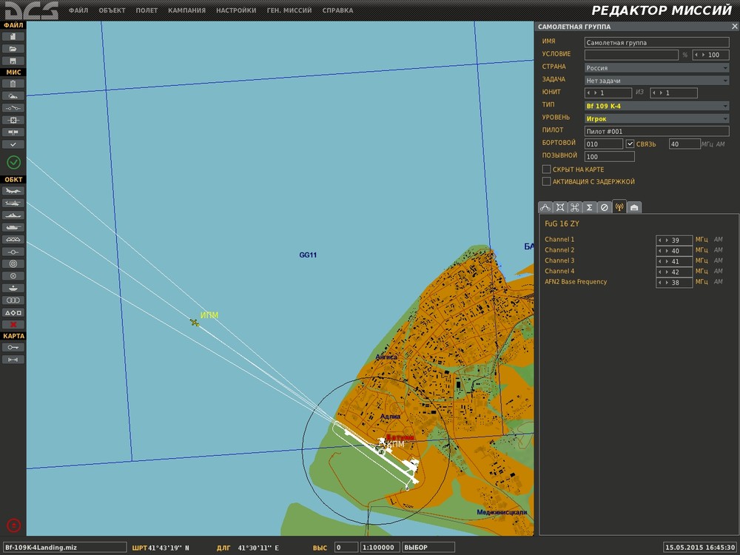
Task: Open the weather cloud icon
Action: coord(13,95)
